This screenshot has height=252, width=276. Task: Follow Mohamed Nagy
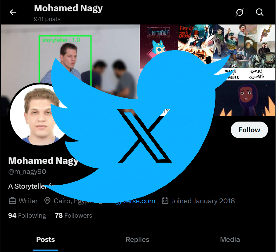point(249,130)
